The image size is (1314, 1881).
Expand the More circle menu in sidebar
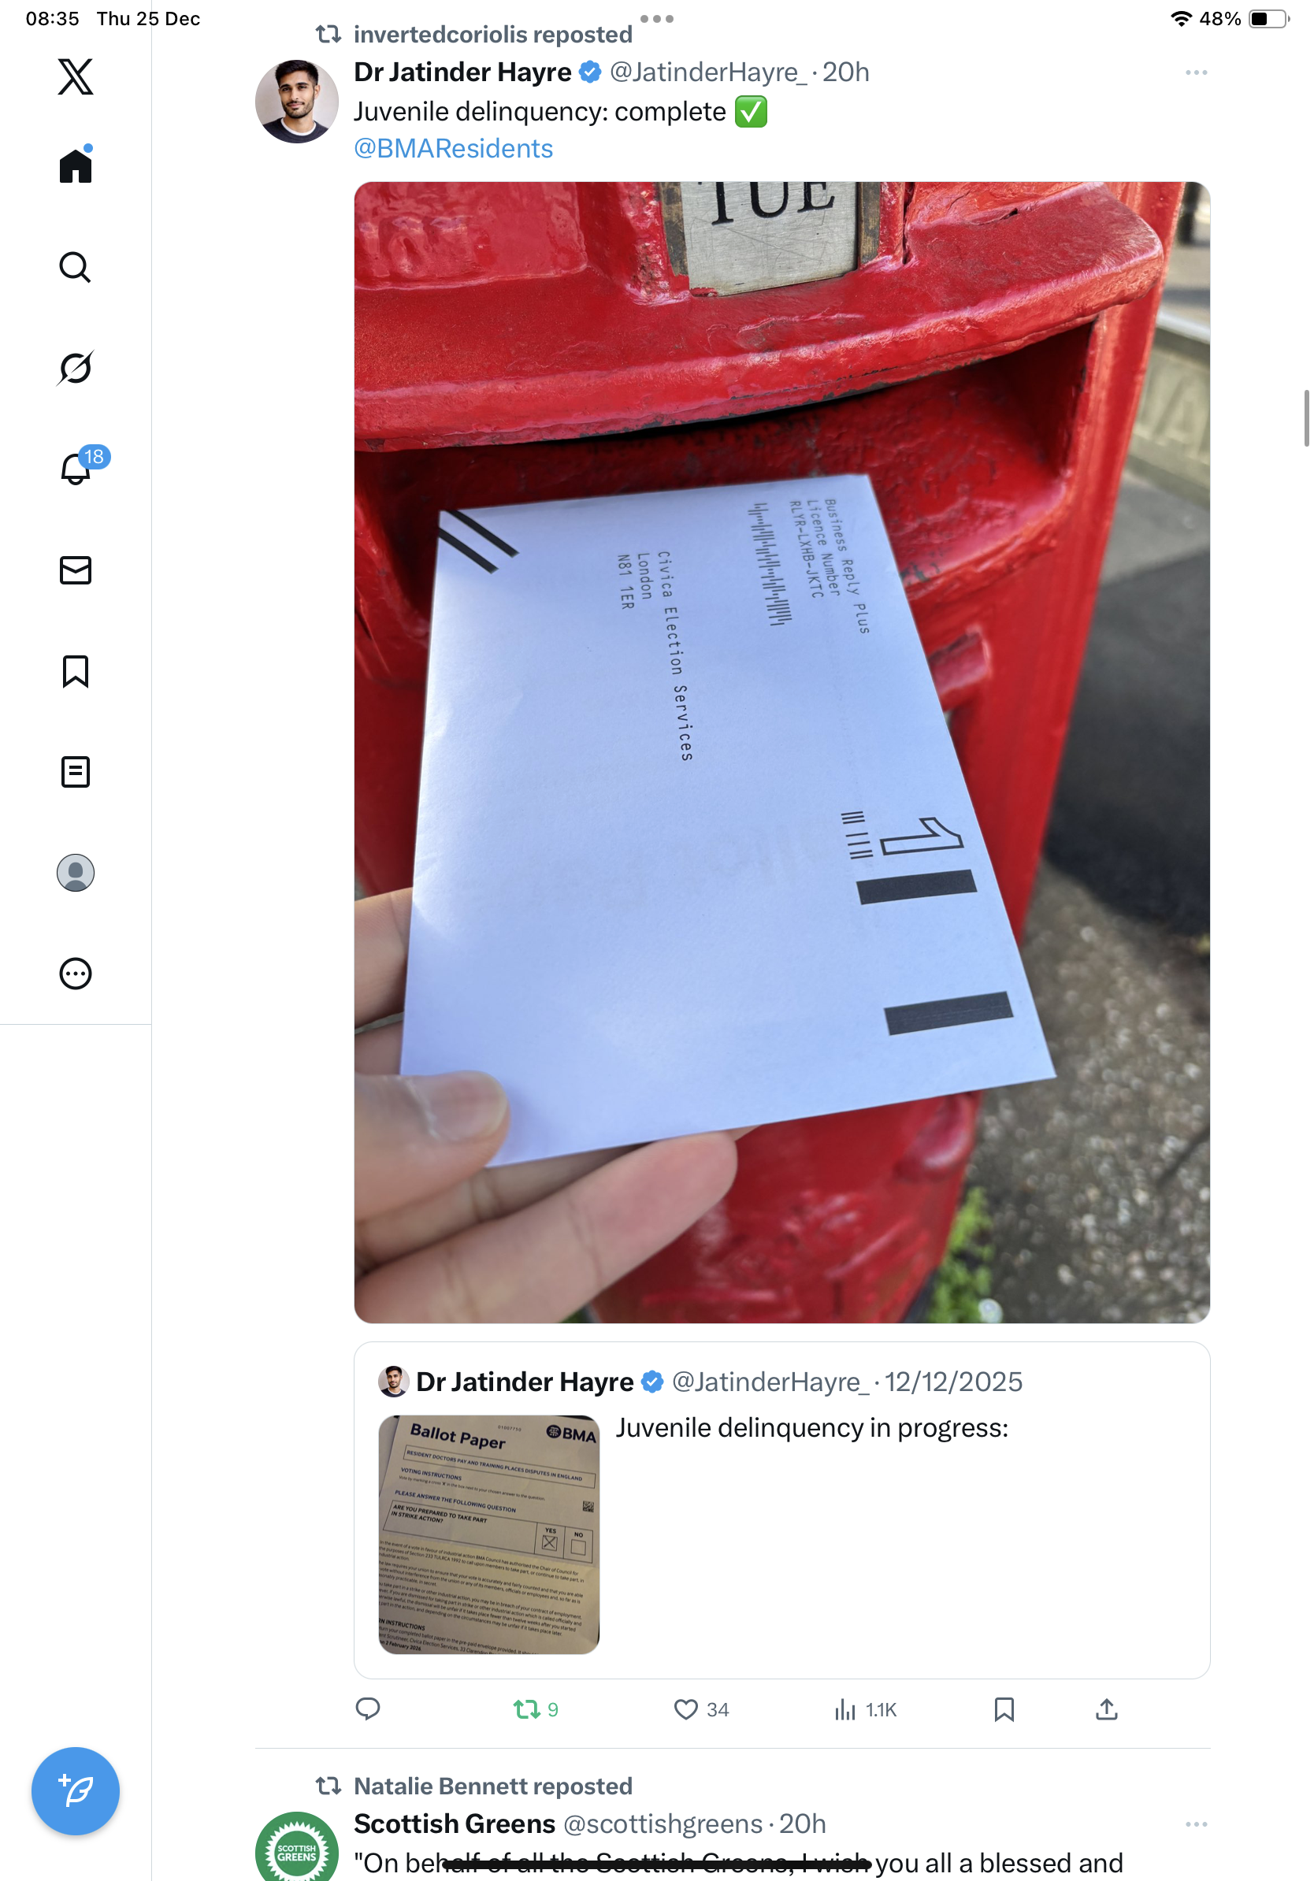pyautogui.click(x=76, y=974)
